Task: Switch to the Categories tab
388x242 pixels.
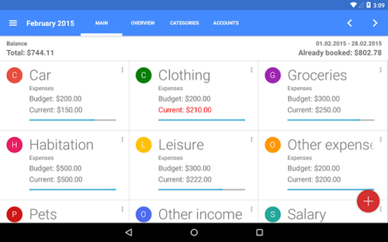Action: point(184,23)
